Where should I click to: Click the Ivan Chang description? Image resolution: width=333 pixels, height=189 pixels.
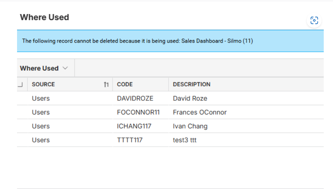(190, 126)
